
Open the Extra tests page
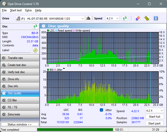tap(20, 114)
